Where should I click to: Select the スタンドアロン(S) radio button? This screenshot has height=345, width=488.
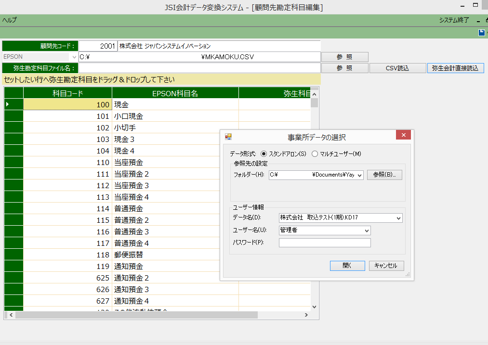[264, 154]
